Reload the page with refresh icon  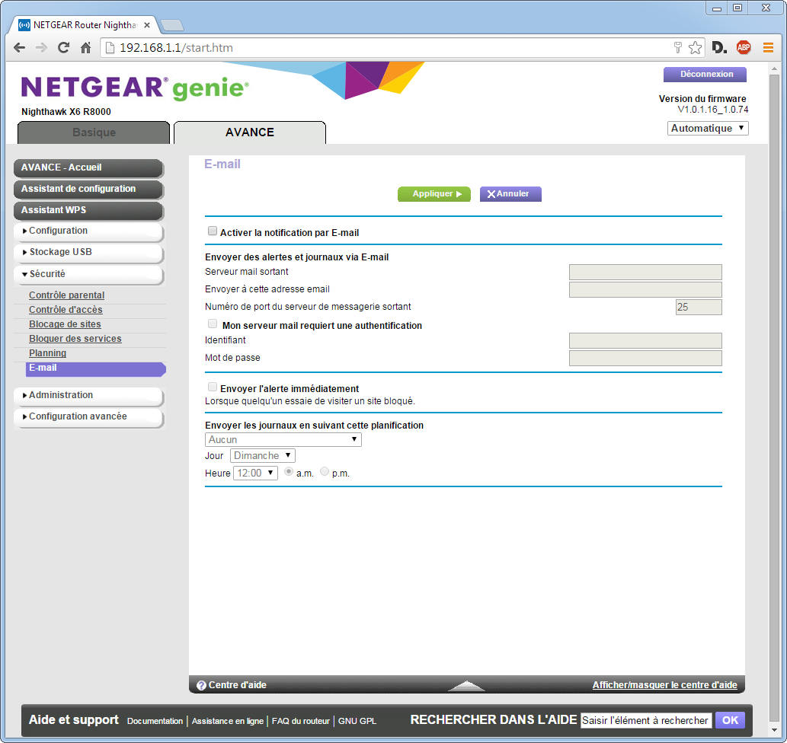tap(64, 48)
